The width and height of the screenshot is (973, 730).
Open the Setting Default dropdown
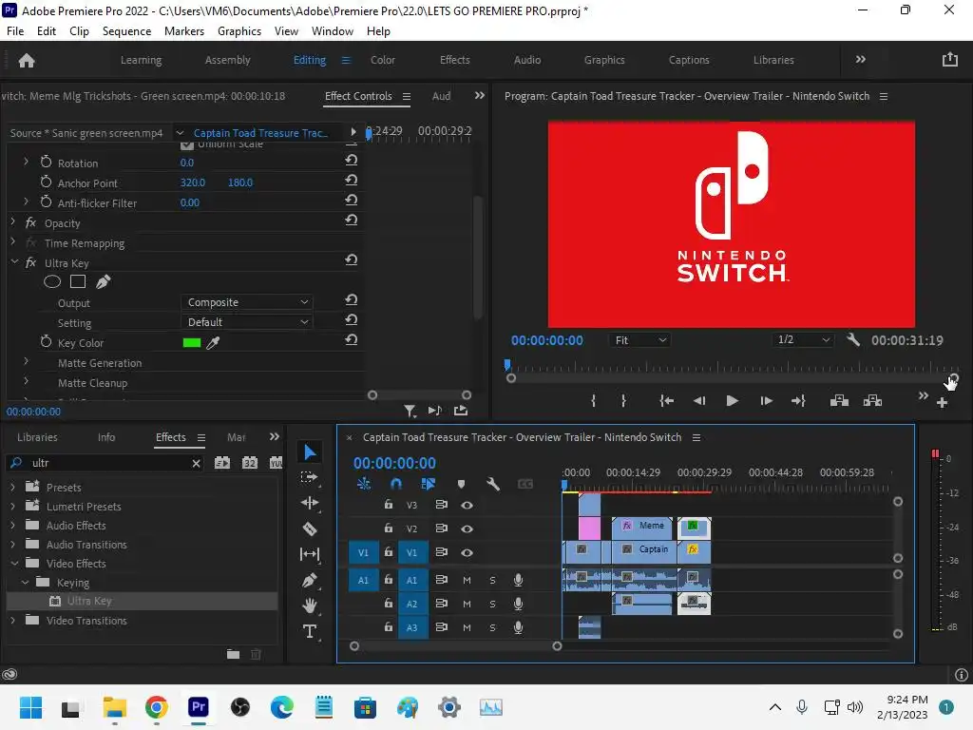coord(246,322)
